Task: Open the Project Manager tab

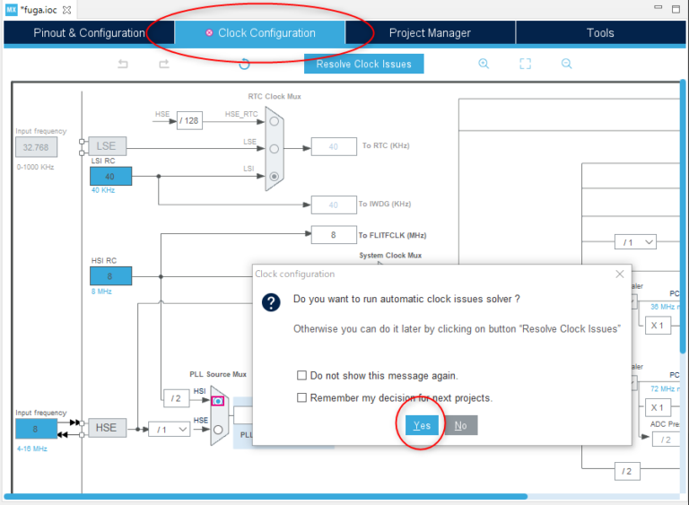Action: pos(430,33)
